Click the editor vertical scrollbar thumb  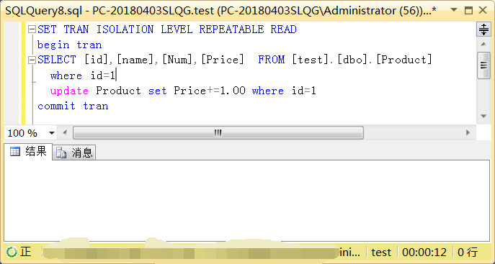tap(483, 65)
